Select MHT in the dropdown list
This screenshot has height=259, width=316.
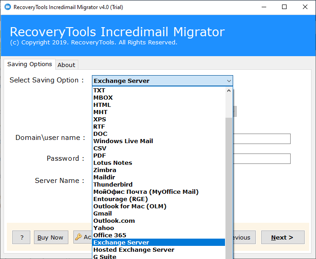(x=158, y=112)
